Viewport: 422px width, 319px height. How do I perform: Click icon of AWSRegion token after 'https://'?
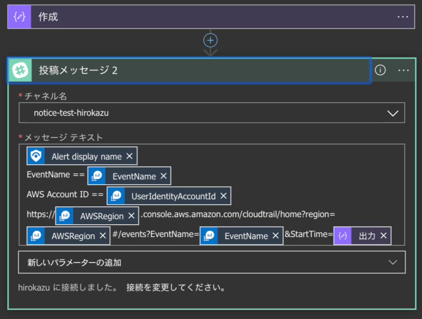point(64,216)
